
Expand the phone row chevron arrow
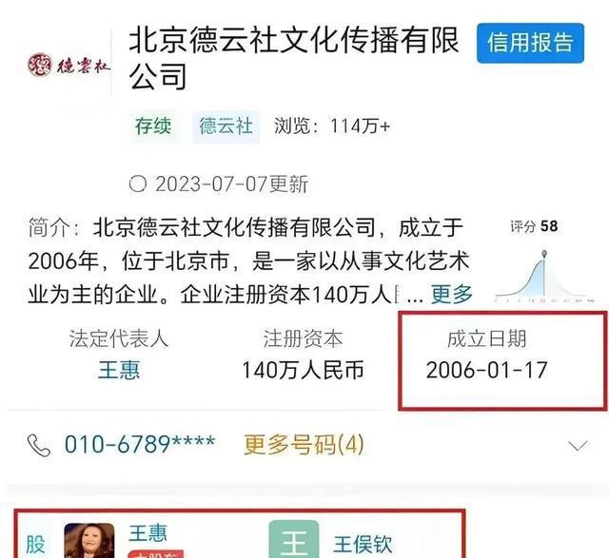[578, 446]
